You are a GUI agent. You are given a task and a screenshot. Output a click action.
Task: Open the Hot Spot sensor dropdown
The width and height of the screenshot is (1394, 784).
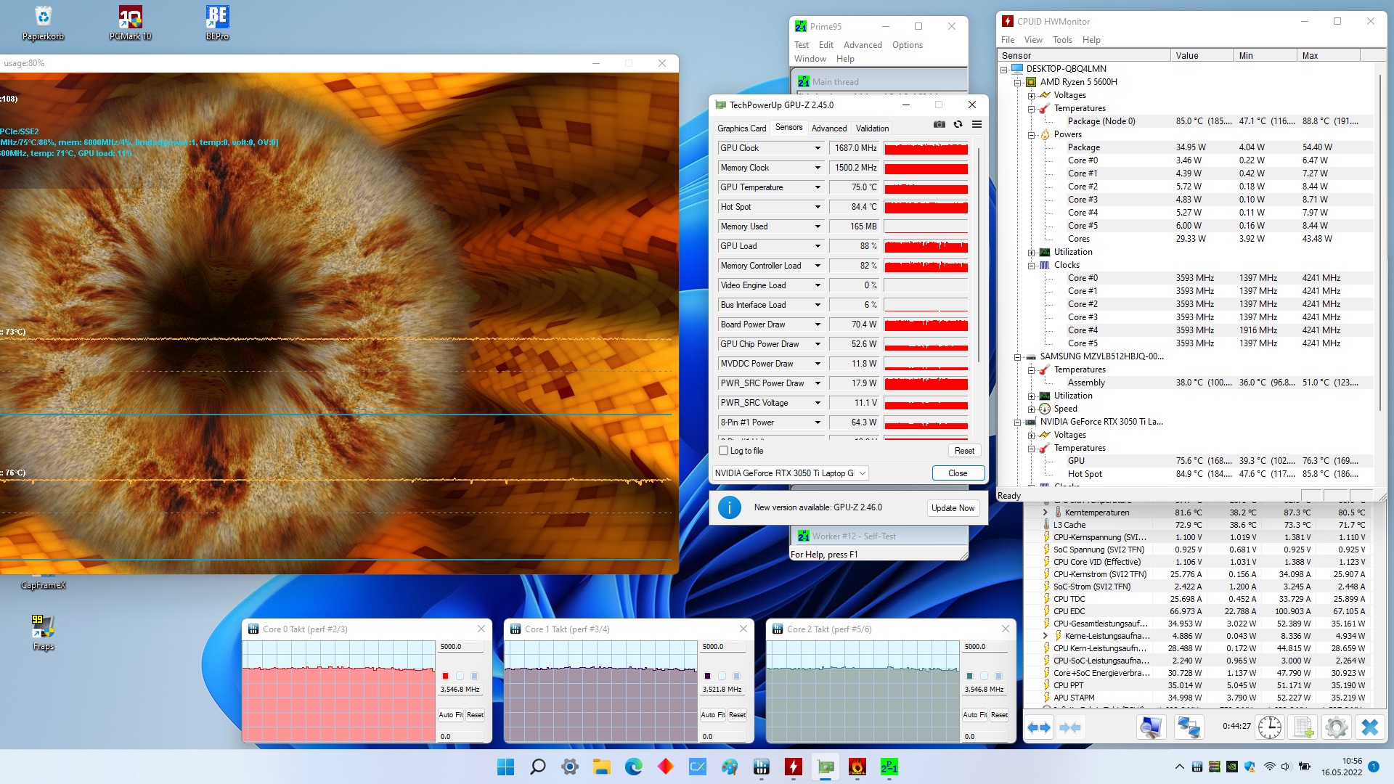coord(818,207)
